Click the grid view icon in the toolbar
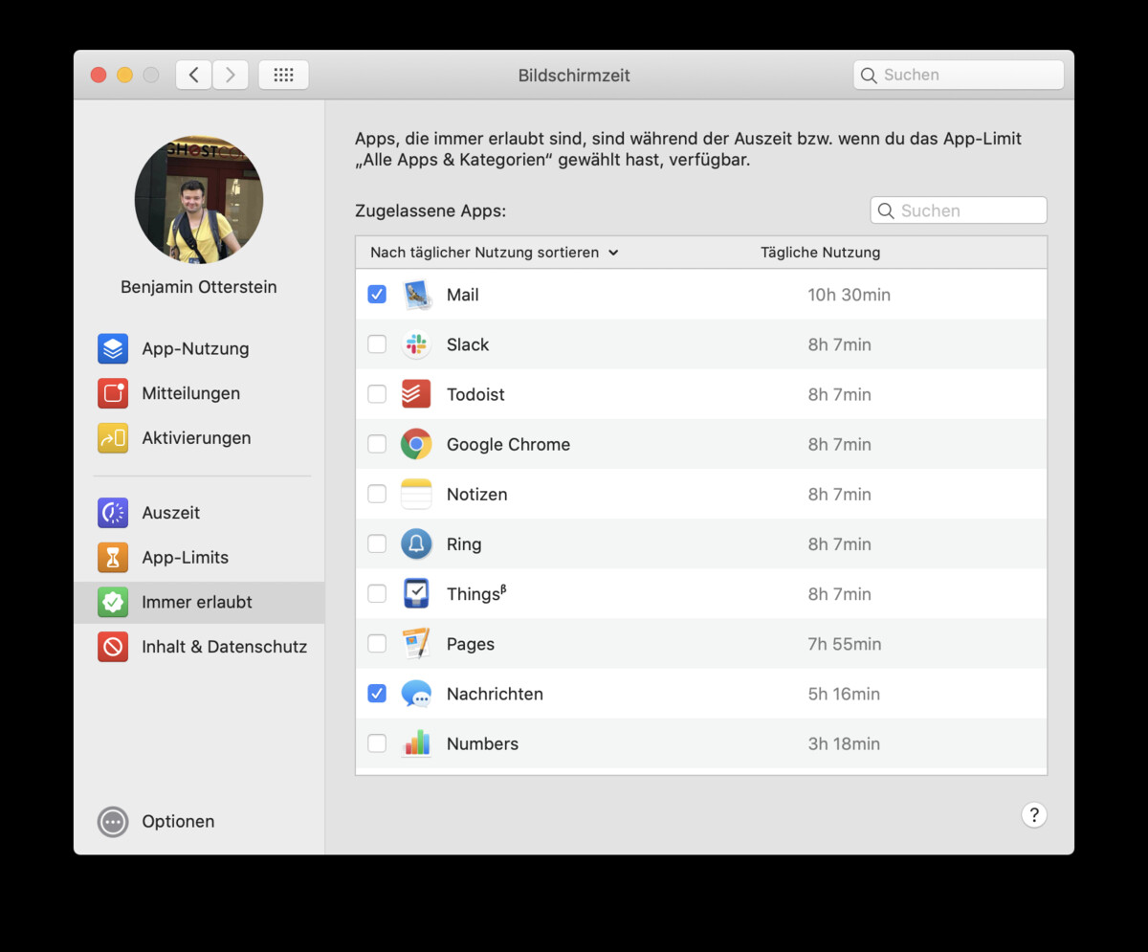Screen dimensions: 1148x952 tap(283, 74)
